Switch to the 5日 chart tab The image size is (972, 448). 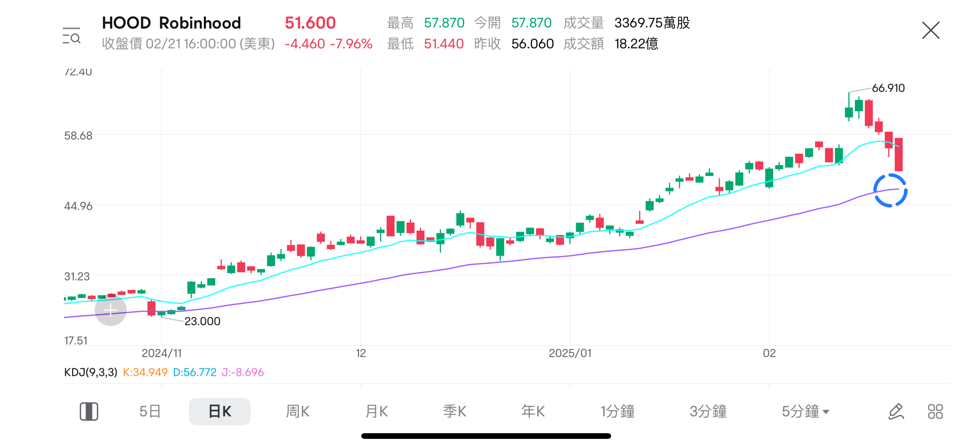tap(150, 412)
